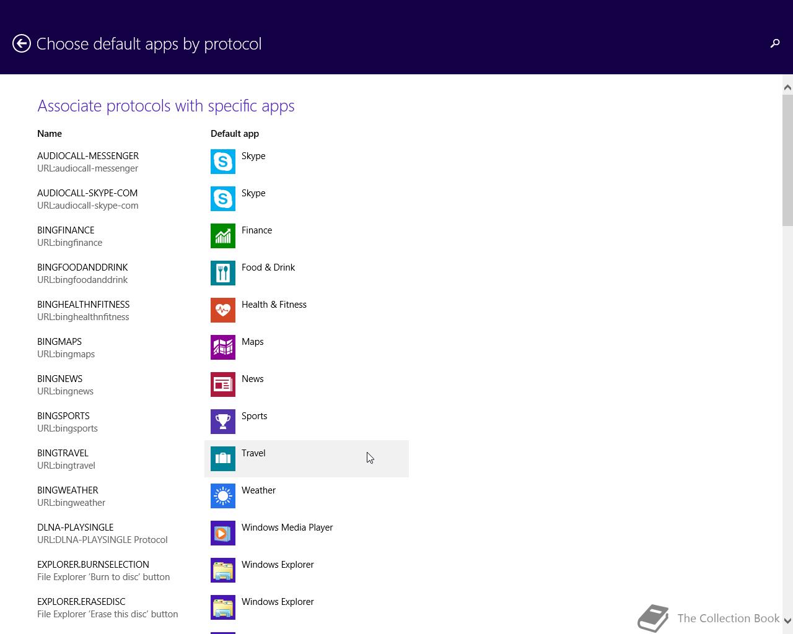Viewport: 793px width, 634px height.
Task: Select the BINGWEATHER protocol name
Action: (x=68, y=490)
